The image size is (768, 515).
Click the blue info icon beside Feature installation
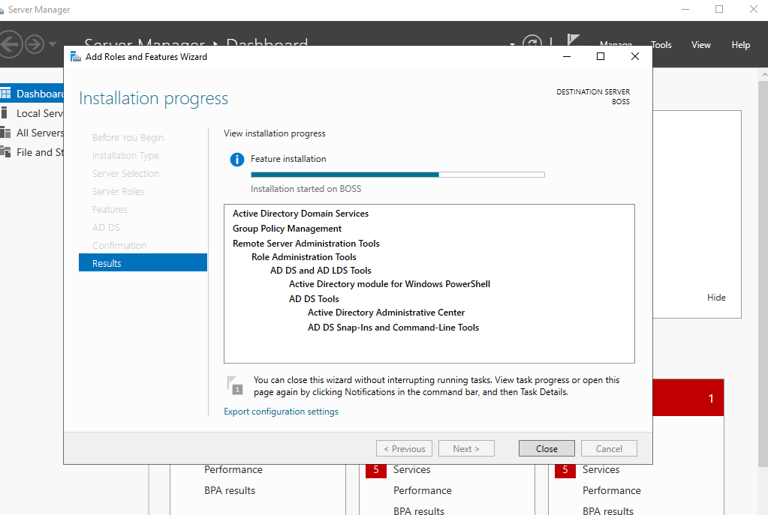237,160
